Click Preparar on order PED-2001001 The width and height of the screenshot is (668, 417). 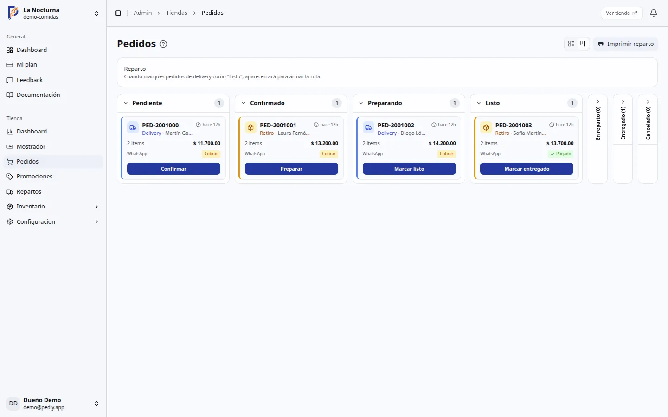tap(291, 169)
